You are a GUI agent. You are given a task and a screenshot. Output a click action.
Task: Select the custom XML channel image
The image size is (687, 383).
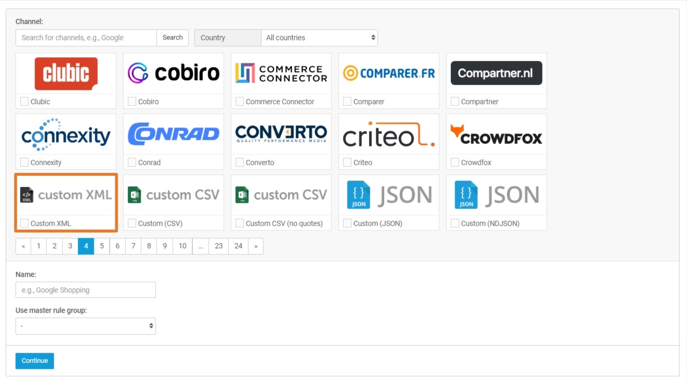point(66,195)
